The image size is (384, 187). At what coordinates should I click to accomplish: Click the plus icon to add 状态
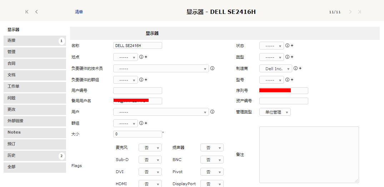tap(292, 46)
